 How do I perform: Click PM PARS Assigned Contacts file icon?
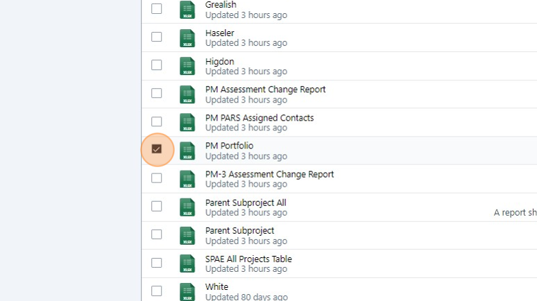[187, 123]
